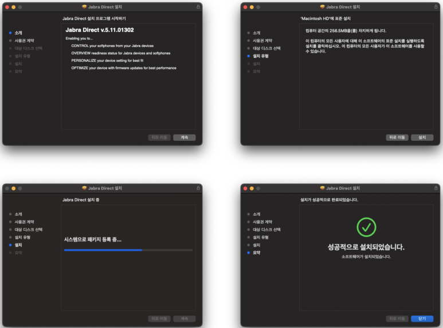This screenshot has height=328, width=443.
Task: Click greyed 뒤로 이동 in the introduction window
Action: [x=159, y=137]
